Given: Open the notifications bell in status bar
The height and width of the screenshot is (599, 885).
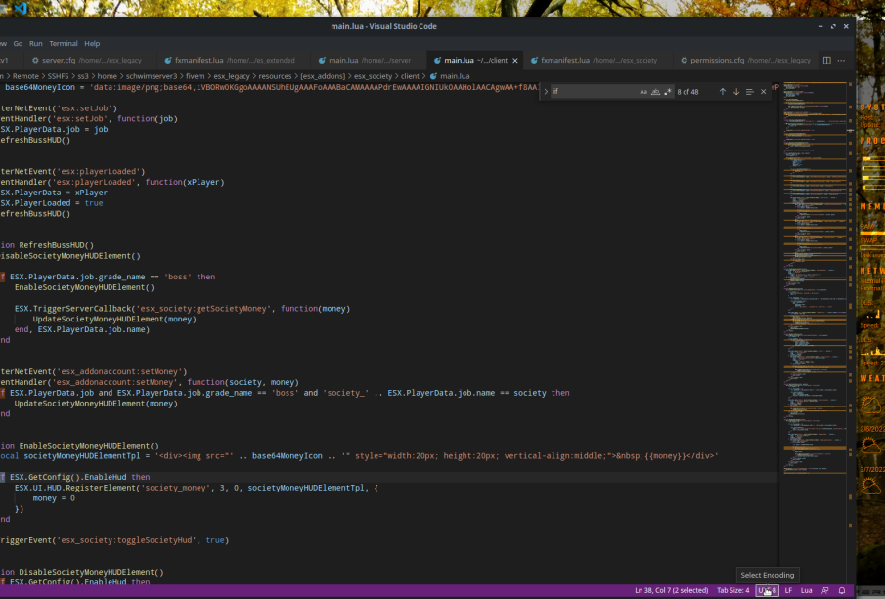Looking at the screenshot, I should (x=841, y=591).
